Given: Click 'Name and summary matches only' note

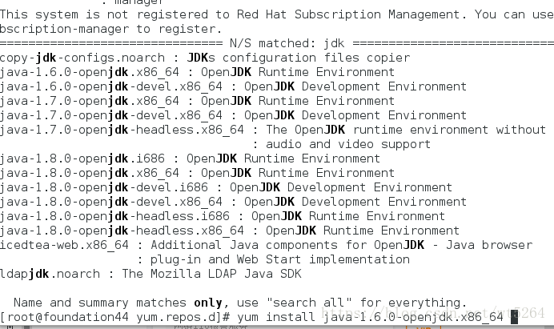Looking at the screenshot, I should point(240,303).
